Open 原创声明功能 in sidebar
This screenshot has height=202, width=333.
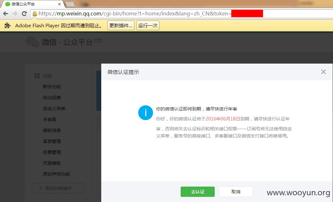tap(56, 174)
